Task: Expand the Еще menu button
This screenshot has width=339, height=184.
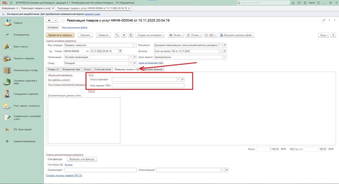Action: tap(323, 35)
